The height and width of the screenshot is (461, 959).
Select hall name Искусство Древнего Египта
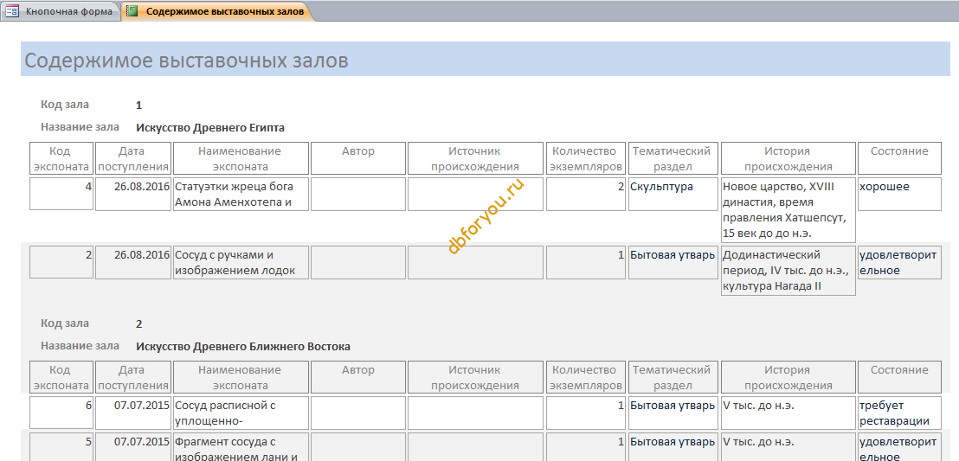pos(210,128)
